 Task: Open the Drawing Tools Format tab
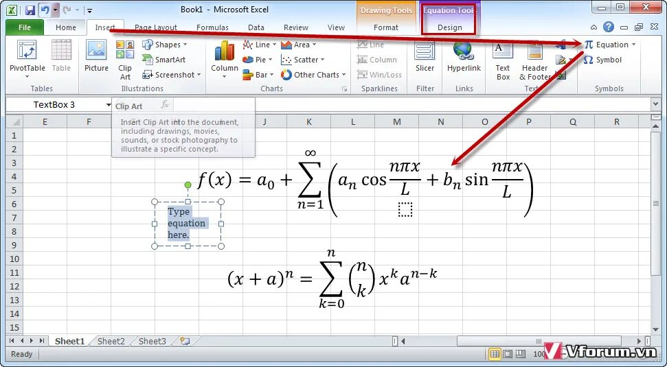point(386,27)
